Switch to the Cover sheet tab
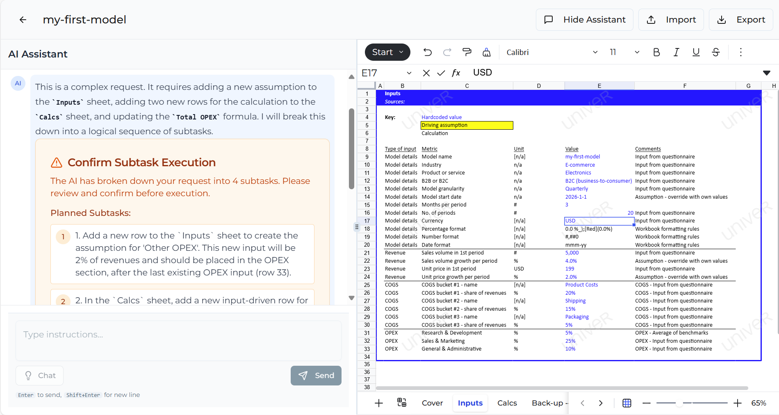 (432, 403)
